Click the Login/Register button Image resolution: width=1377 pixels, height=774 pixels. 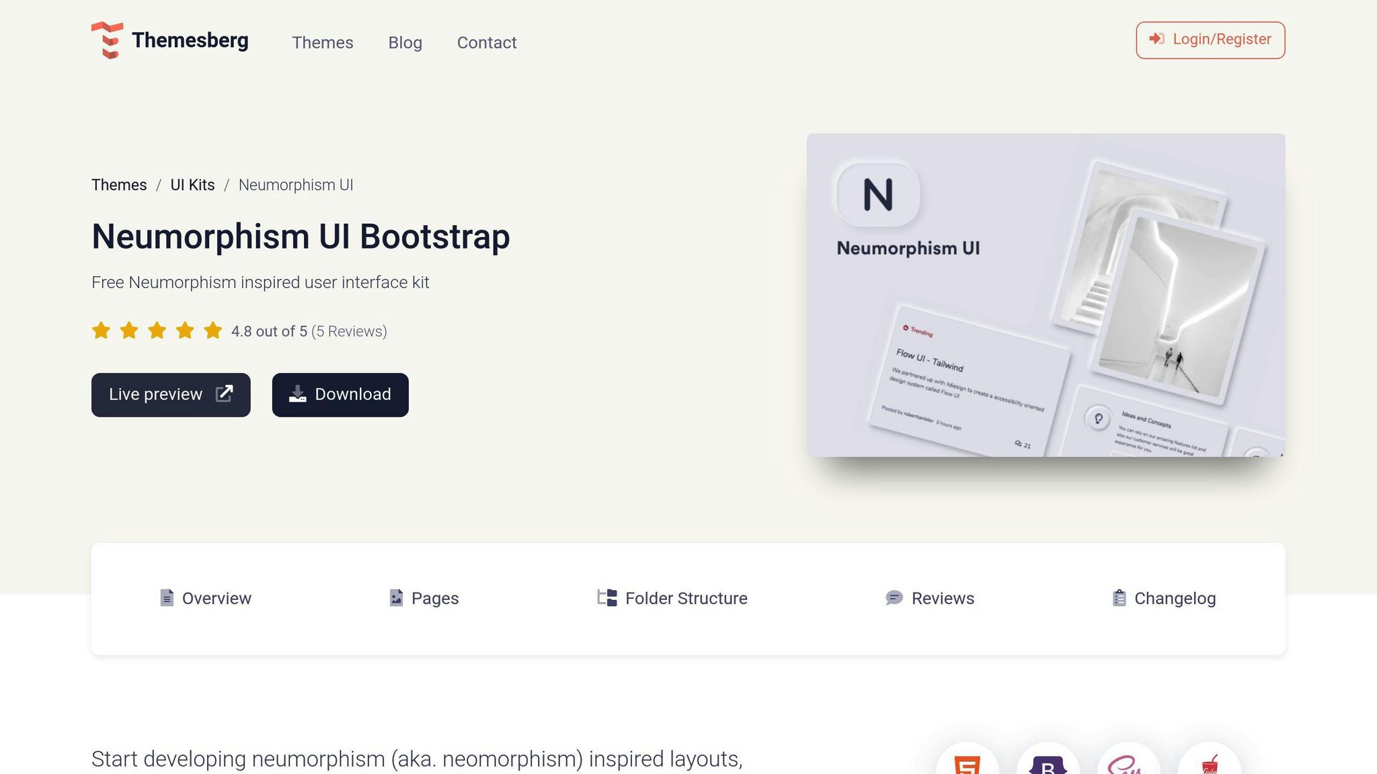coord(1210,40)
